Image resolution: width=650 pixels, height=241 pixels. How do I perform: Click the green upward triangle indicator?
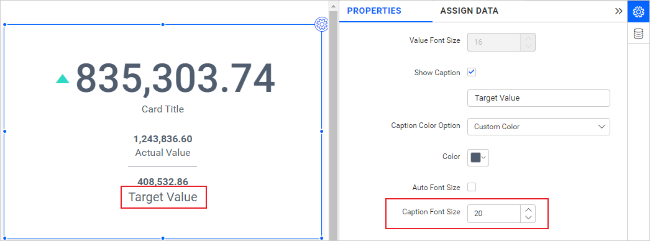pos(63,79)
